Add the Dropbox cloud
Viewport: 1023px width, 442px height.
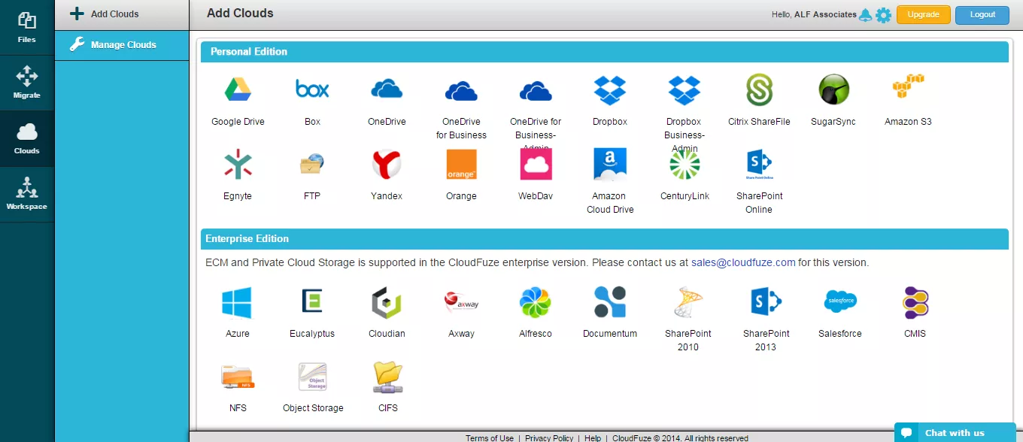(610, 90)
